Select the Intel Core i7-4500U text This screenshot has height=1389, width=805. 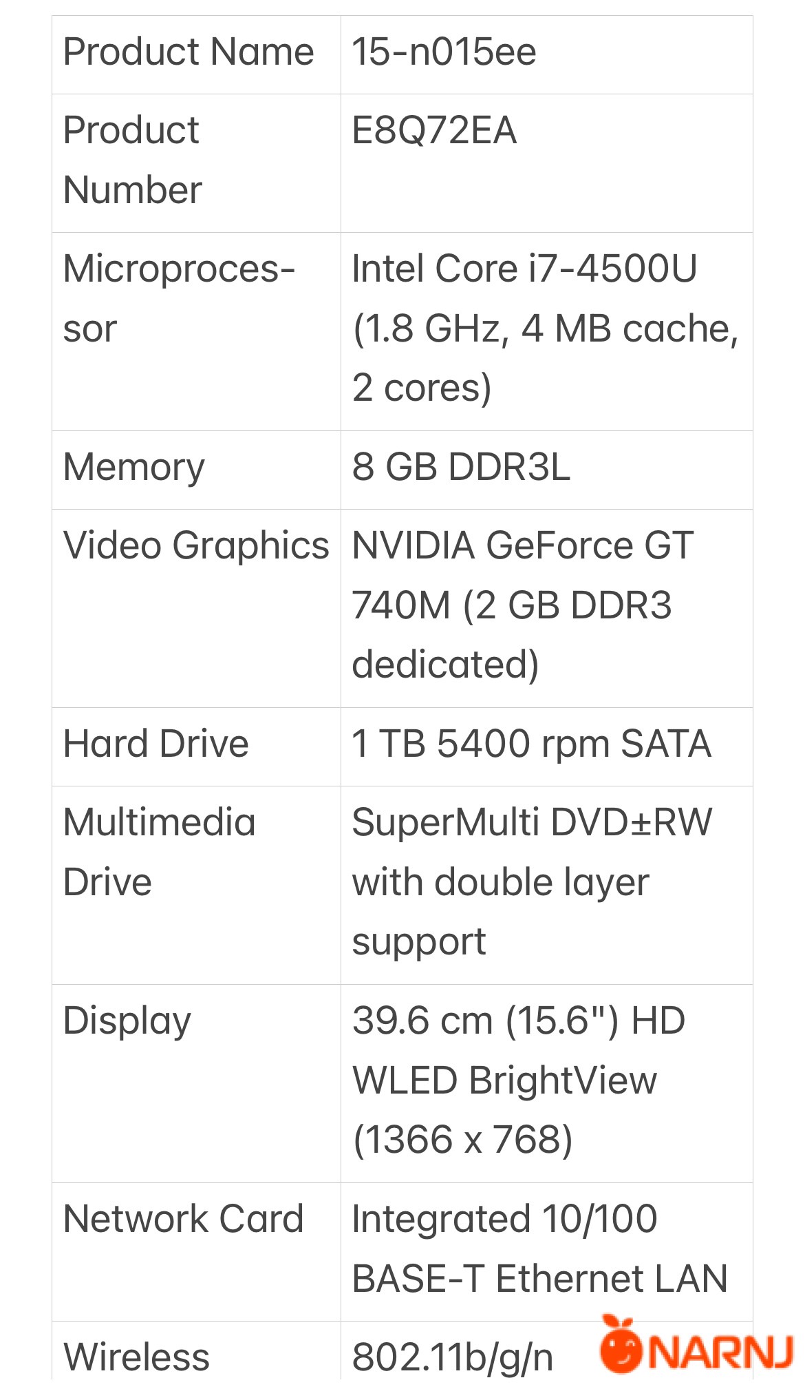524,268
